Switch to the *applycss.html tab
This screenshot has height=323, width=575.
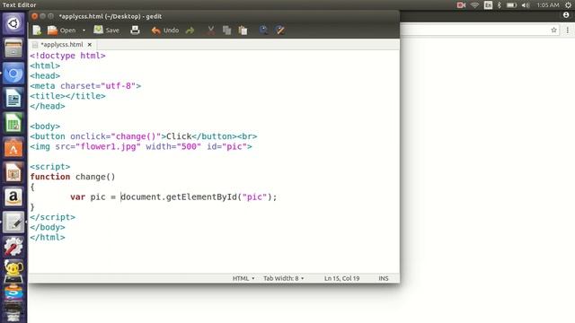(x=62, y=45)
